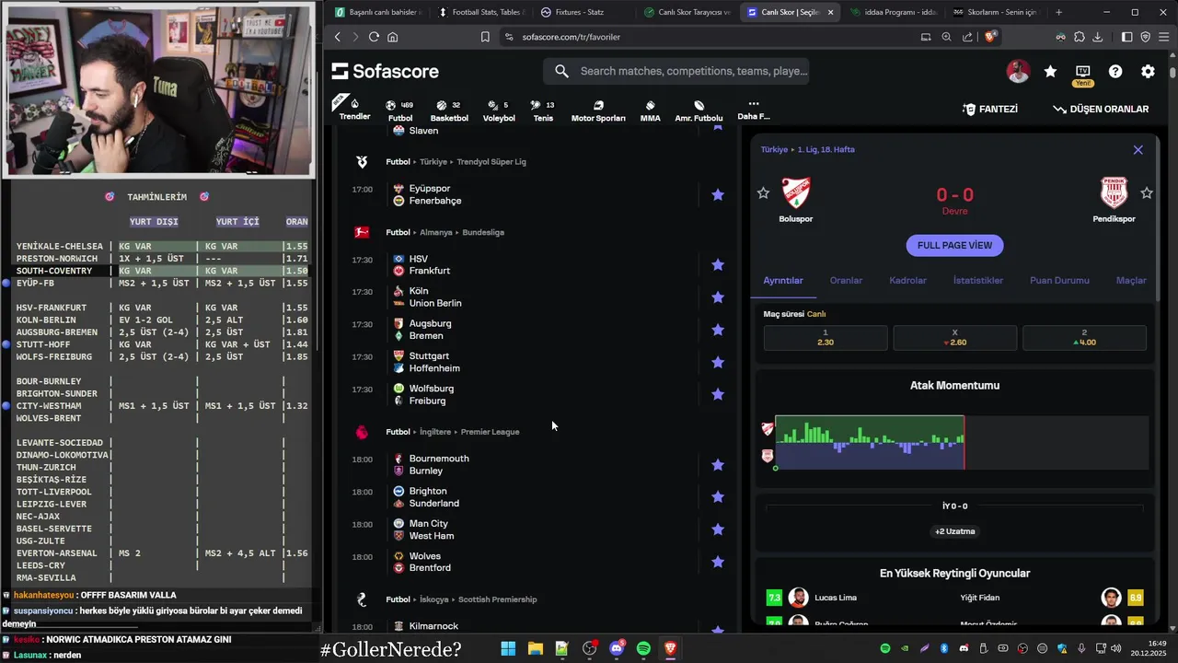This screenshot has width=1178, height=663.
Task: Click the FULL PAGE VIEW button
Action: (954, 245)
